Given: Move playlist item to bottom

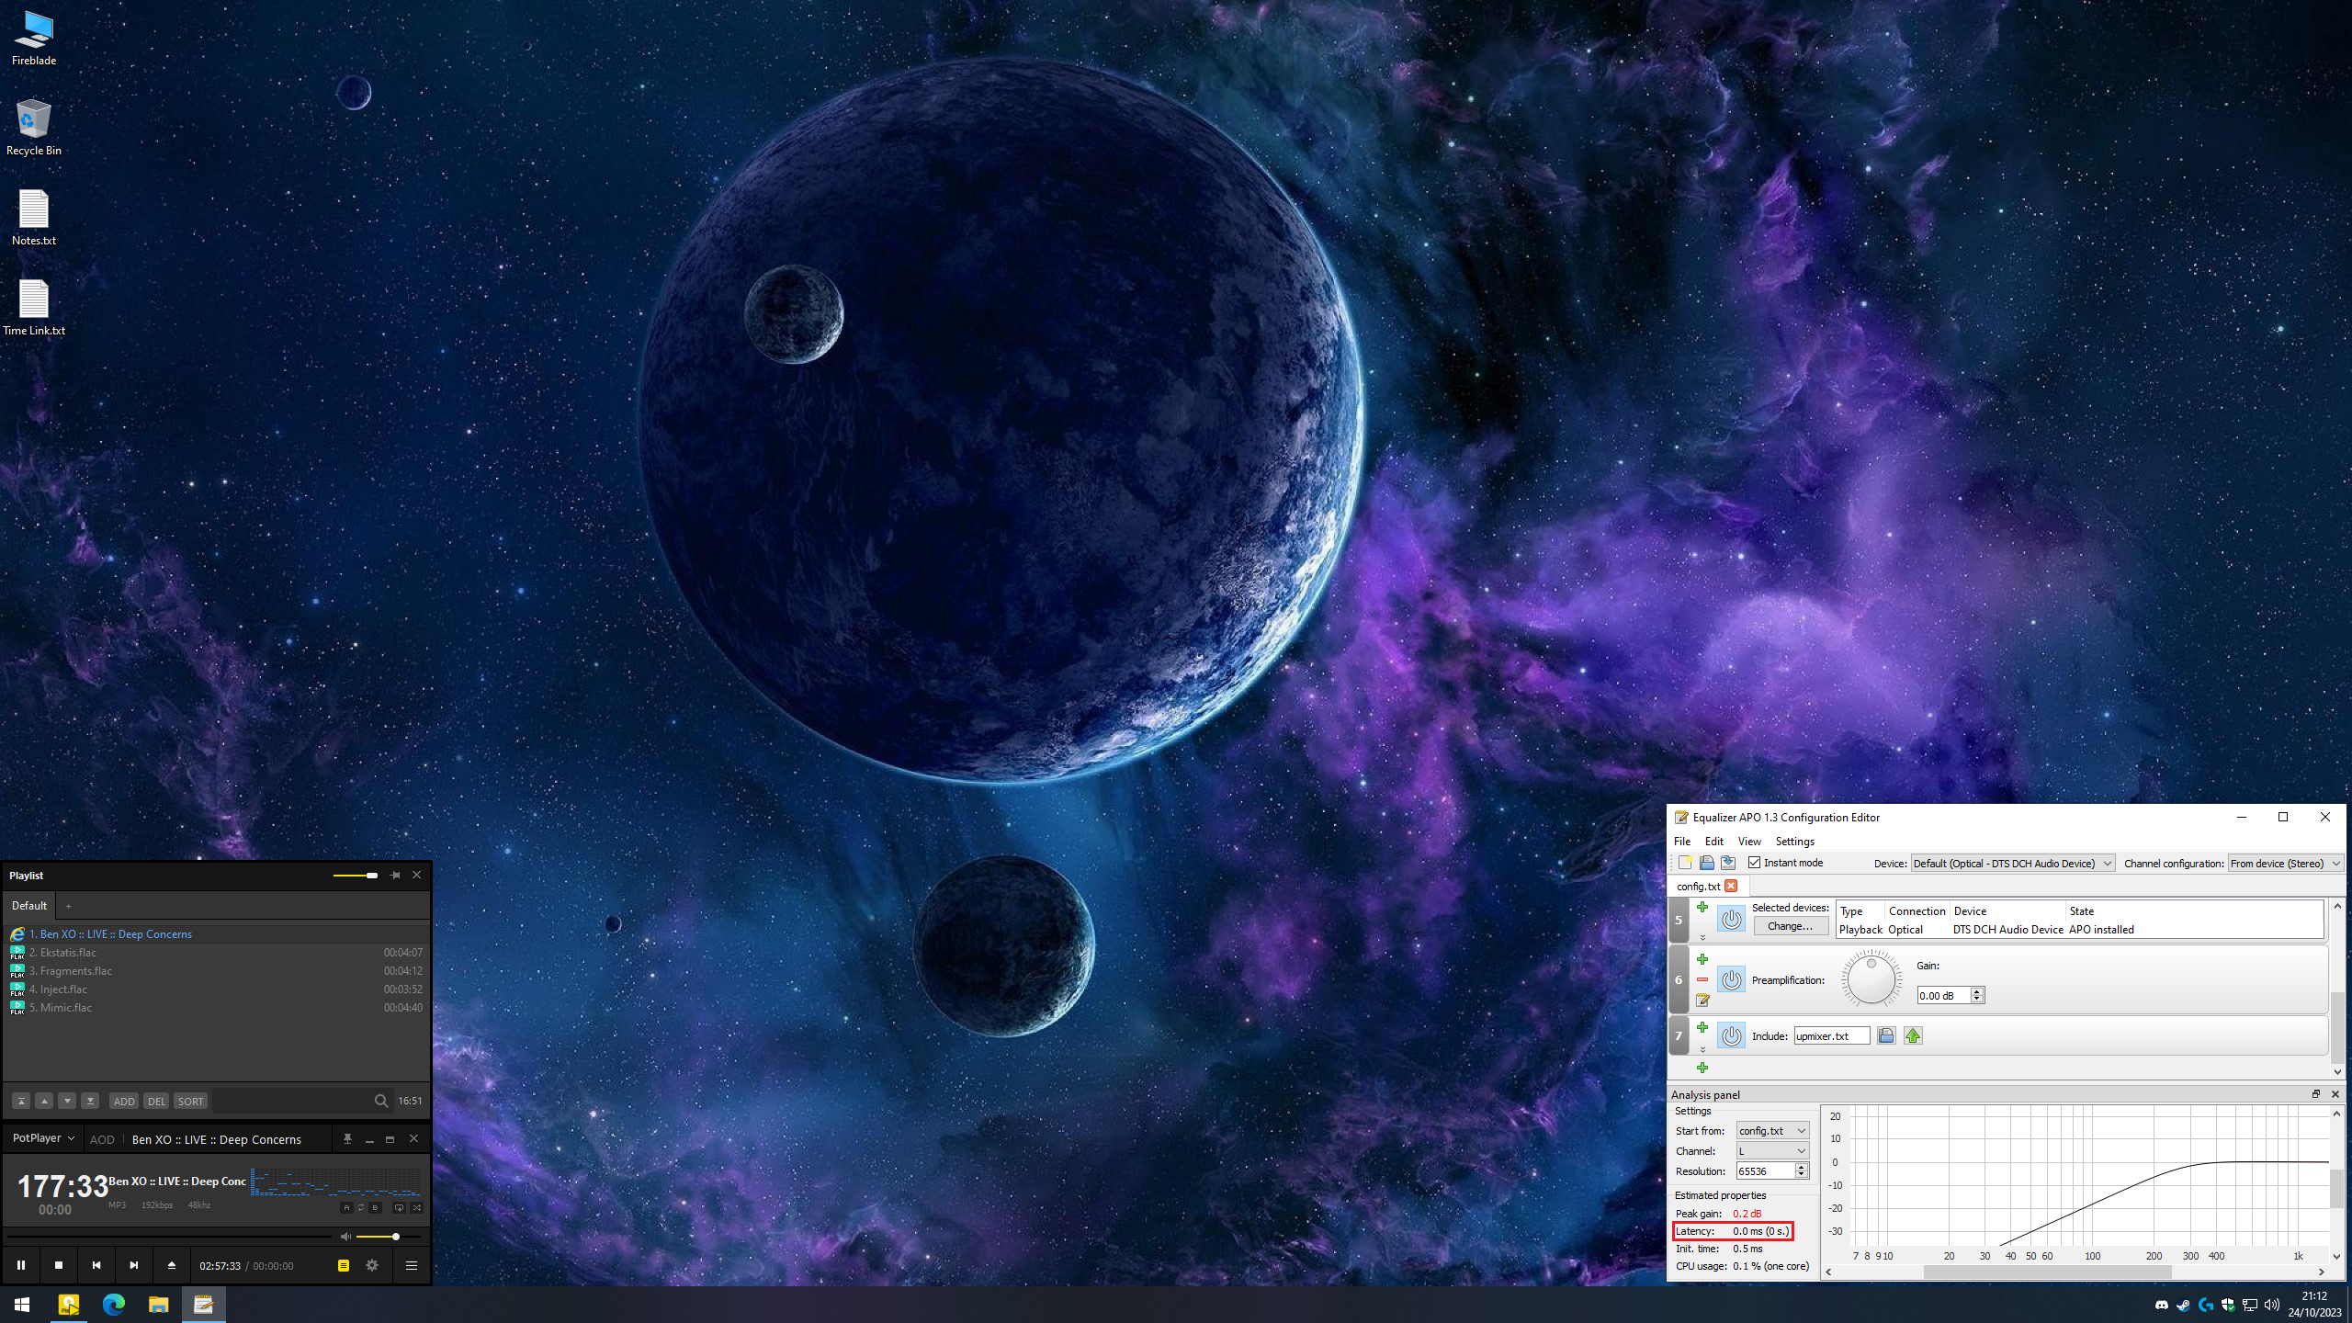Looking at the screenshot, I should pos(90,1101).
